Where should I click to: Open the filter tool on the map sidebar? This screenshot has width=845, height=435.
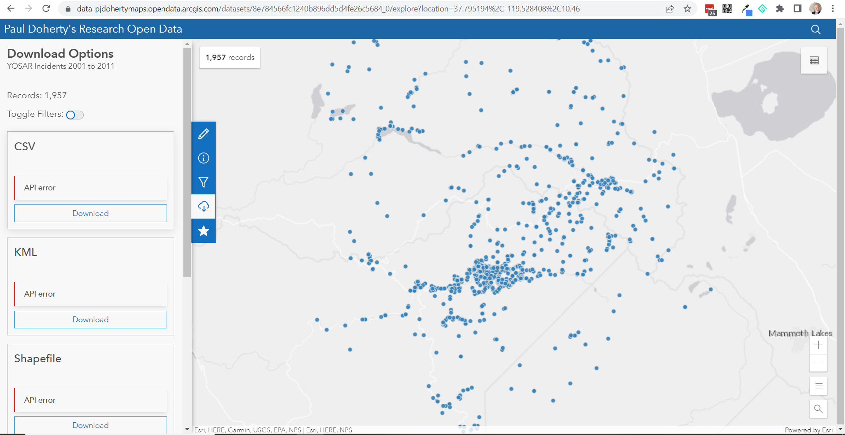[203, 182]
